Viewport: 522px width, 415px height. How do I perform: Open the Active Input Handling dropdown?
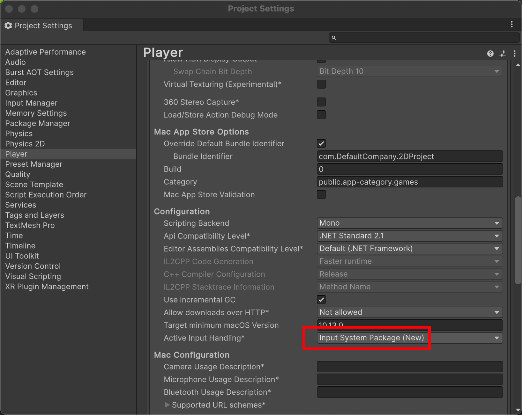[x=410, y=338]
